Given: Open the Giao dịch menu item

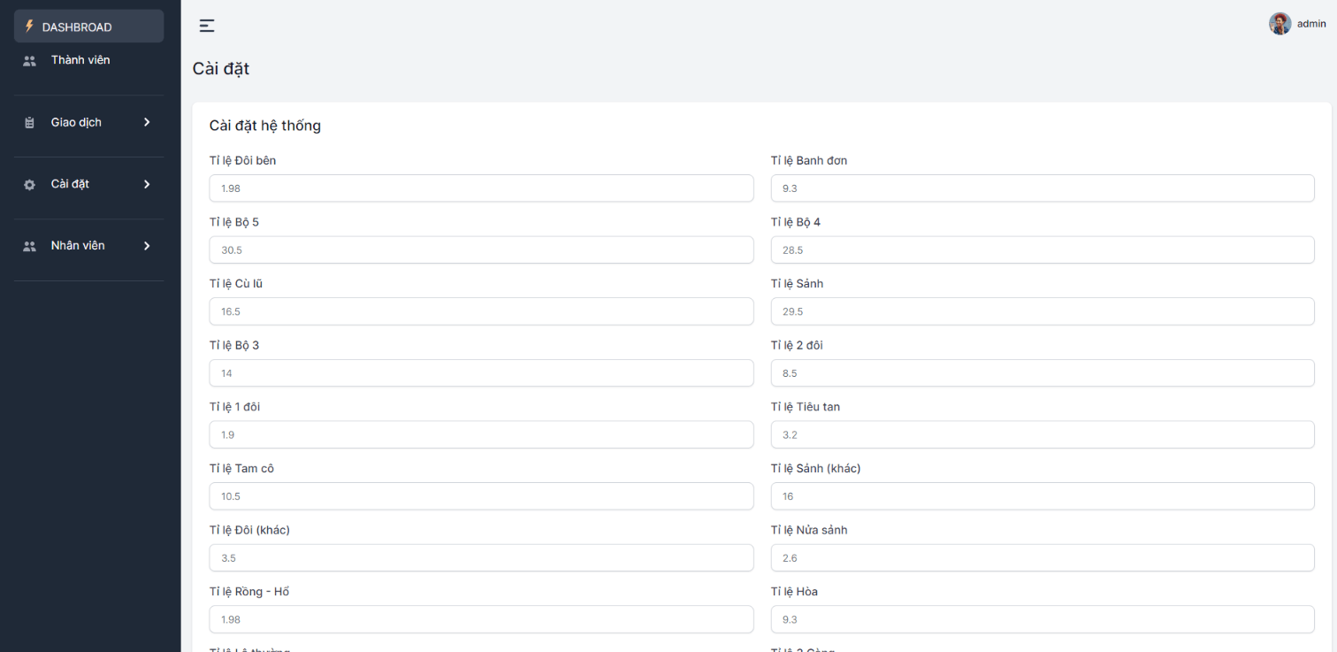Looking at the screenshot, I should coord(89,122).
